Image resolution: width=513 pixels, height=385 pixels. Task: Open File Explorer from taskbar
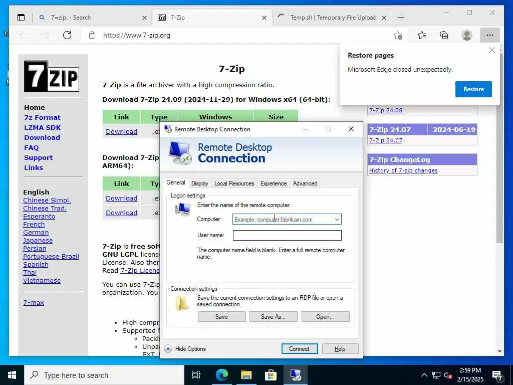246,375
